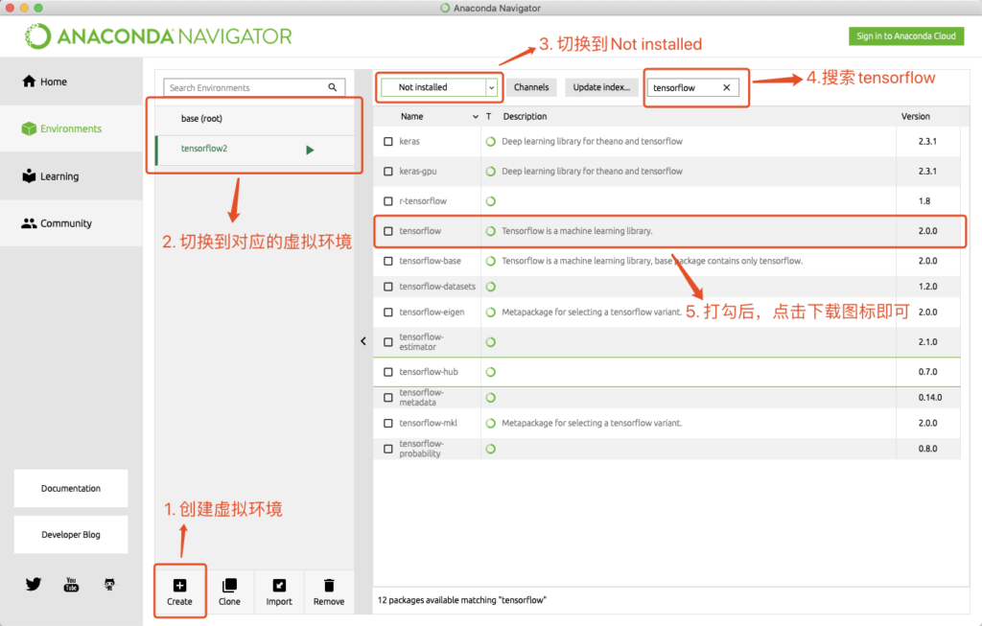Open the Twitter icon

pyautogui.click(x=34, y=584)
